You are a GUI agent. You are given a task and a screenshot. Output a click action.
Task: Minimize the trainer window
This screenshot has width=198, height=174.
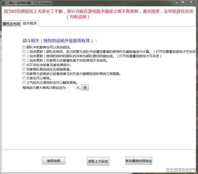[x=177, y=2]
